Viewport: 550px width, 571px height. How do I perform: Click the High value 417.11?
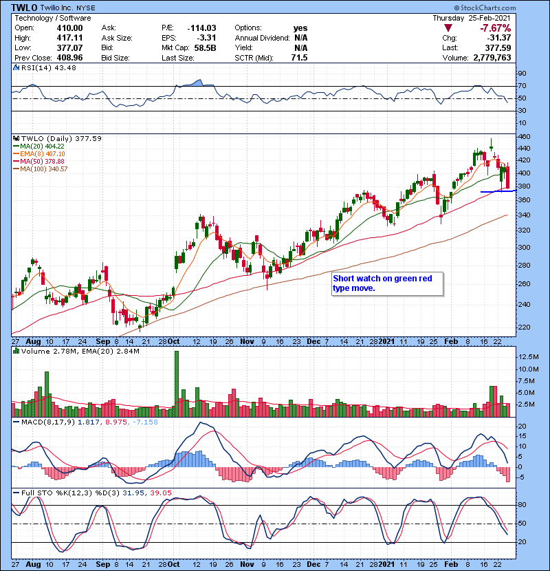69,38
